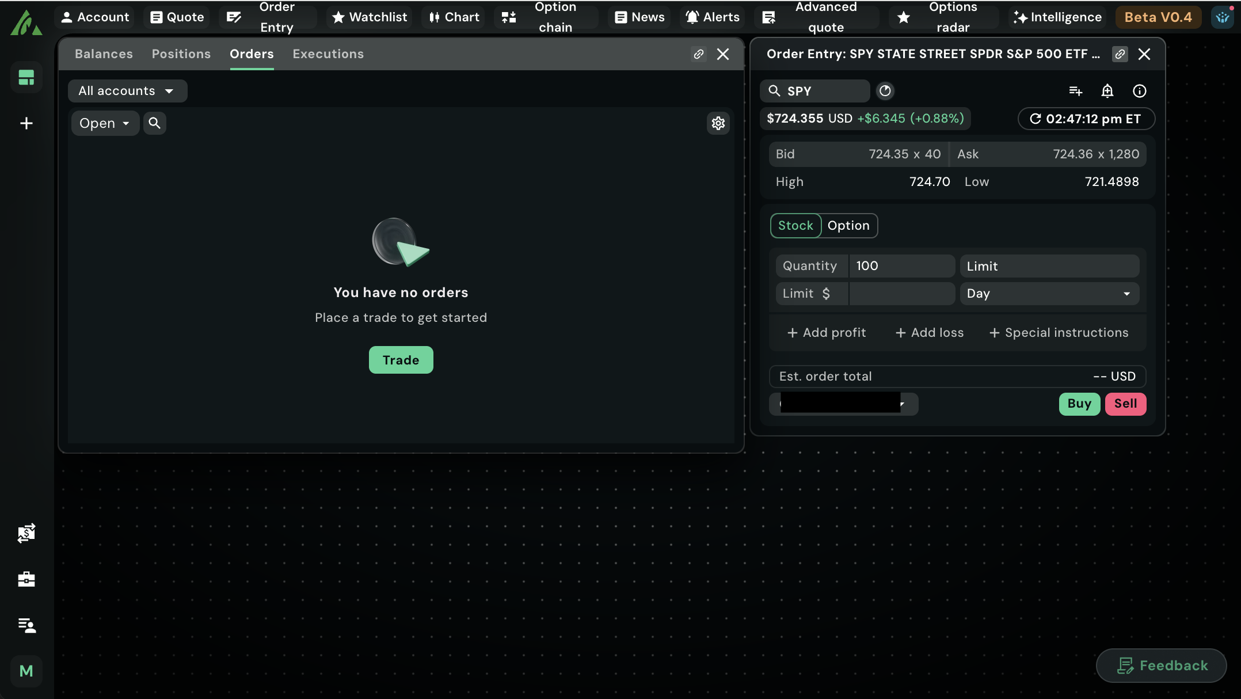This screenshot has height=699, width=1241.
Task: Click the alert bell icon in Order Entry
Action: pos(1107,91)
